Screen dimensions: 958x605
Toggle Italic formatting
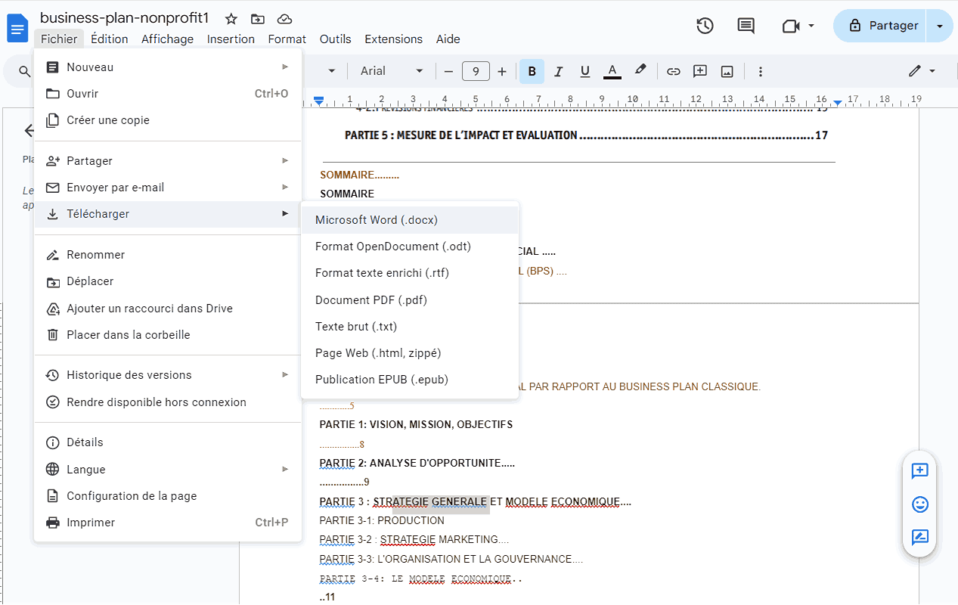[558, 72]
